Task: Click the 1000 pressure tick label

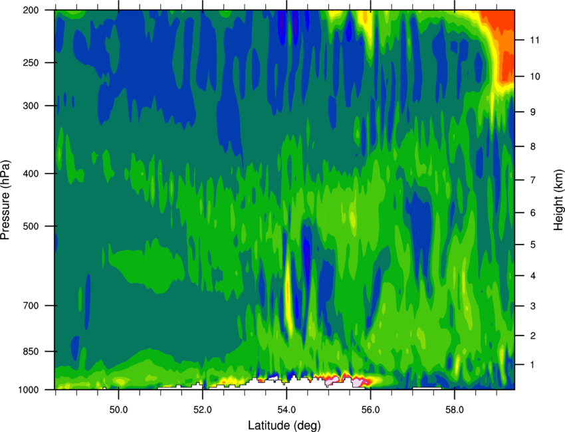Action: [29, 389]
